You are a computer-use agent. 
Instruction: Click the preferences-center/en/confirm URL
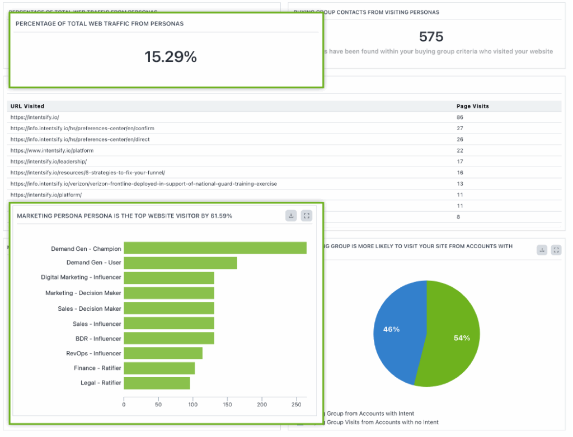coord(82,129)
